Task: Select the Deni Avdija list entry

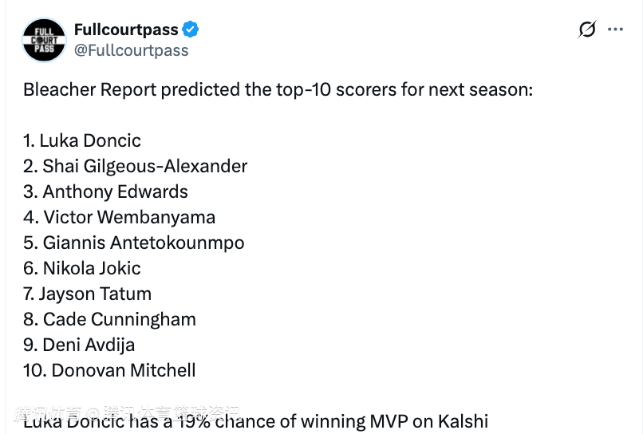Action: (x=79, y=345)
